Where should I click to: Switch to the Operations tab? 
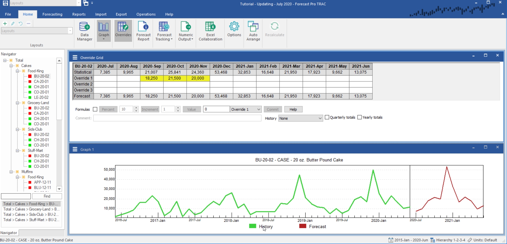point(146,14)
